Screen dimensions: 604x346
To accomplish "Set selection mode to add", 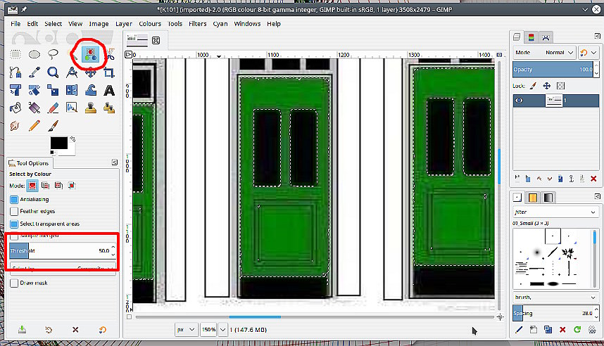I will [46, 186].
